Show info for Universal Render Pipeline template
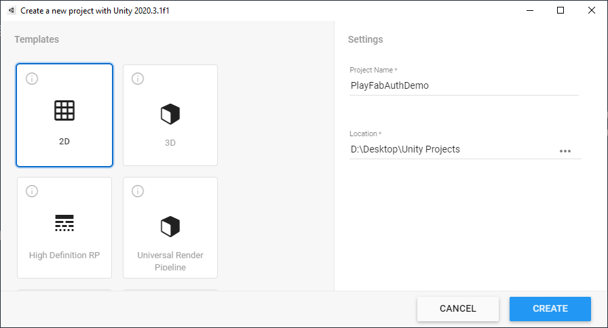The height and width of the screenshot is (328, 608). (x=138, y=191)
